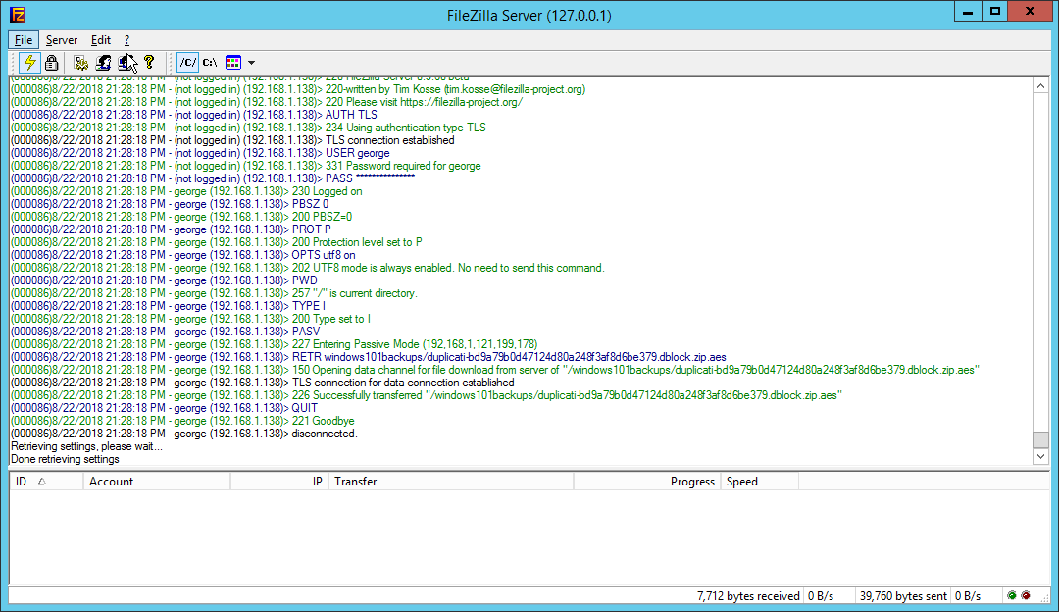Click the '220-written by Tim Kosse' line
Viewport: 1059px width, 612px height.
(x=298, y=89)
